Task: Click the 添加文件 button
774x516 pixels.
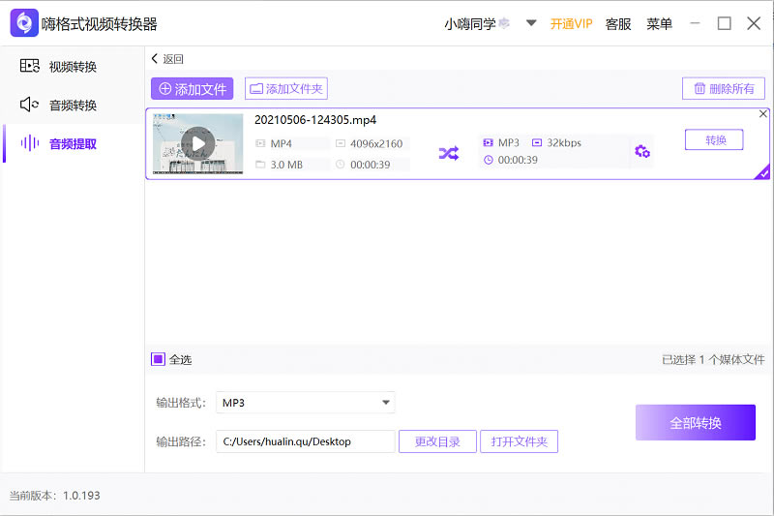Action: pyautogui.click(x=192, y=89)
